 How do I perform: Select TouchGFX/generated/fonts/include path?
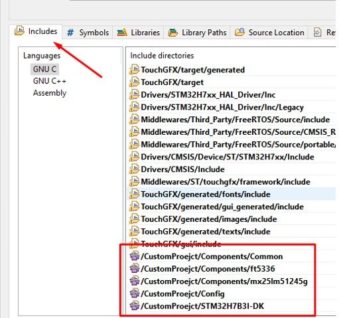206,195
